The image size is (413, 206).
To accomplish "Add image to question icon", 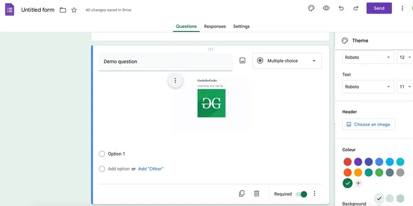I will pos(242,61).
